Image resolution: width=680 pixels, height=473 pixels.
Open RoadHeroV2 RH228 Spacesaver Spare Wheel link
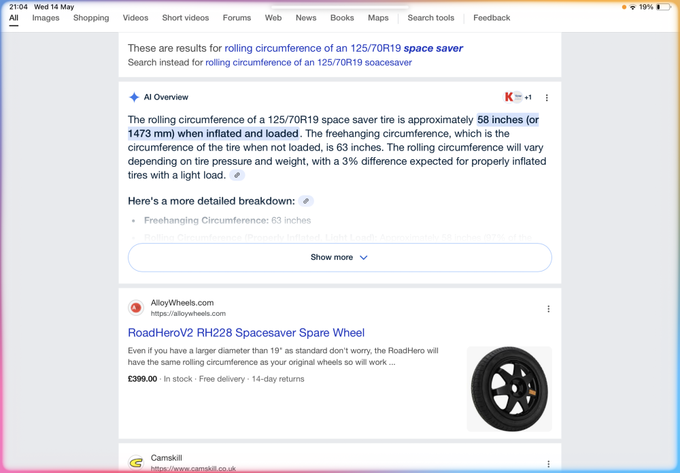click(x=246, y=333)
